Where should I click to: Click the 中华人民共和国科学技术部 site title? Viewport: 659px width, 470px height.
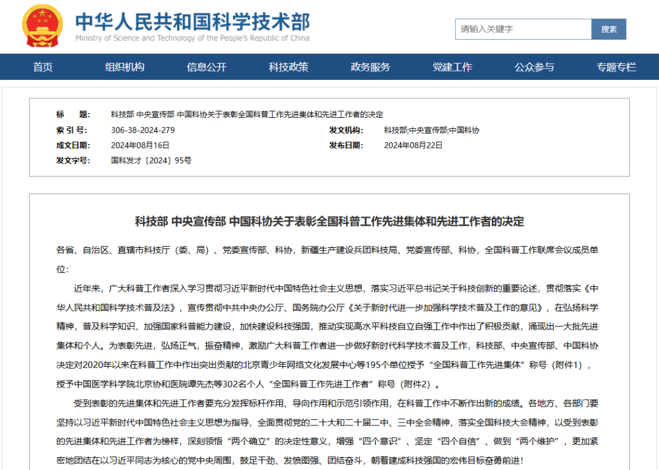tap(192, 21)
